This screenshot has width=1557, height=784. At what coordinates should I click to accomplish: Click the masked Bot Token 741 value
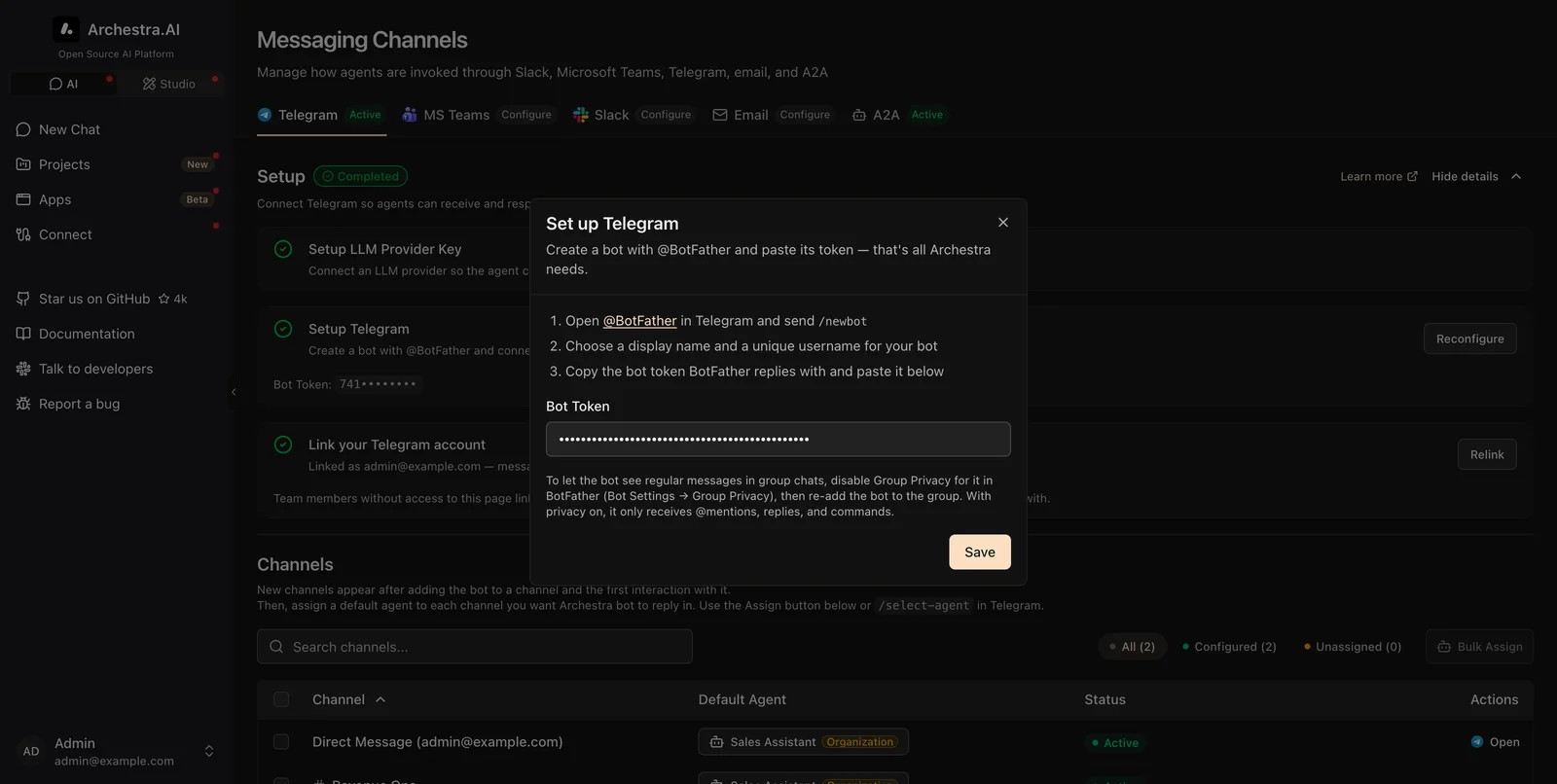tap(379, 384)
